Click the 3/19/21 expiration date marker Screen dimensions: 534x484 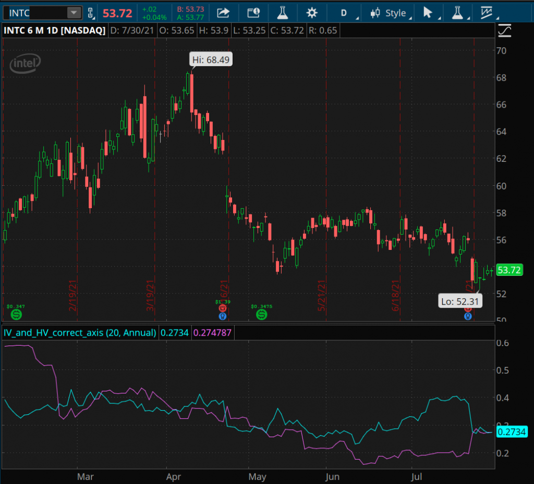pyautogui.click(x=150, y=296)
